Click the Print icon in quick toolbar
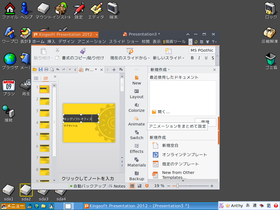Screen dimensions: 280x210 [x=46, y=69]
